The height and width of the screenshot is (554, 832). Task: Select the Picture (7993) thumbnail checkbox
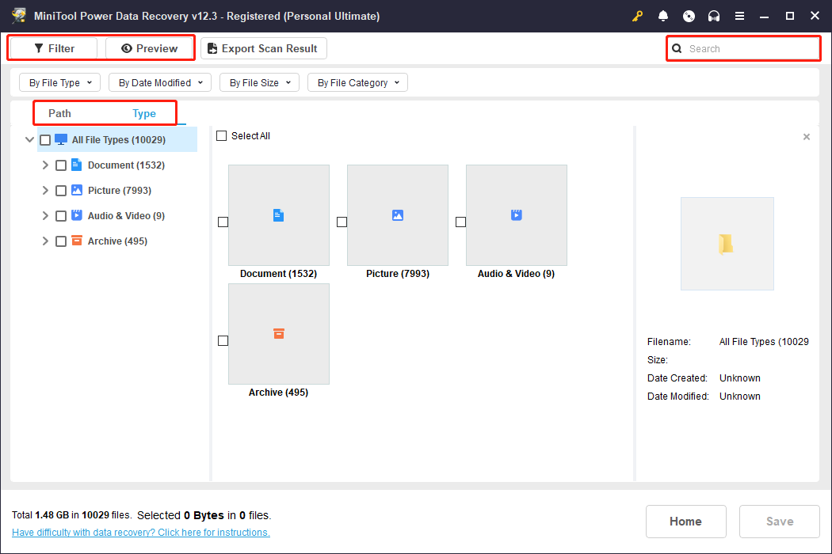click(x=342, y=222)
